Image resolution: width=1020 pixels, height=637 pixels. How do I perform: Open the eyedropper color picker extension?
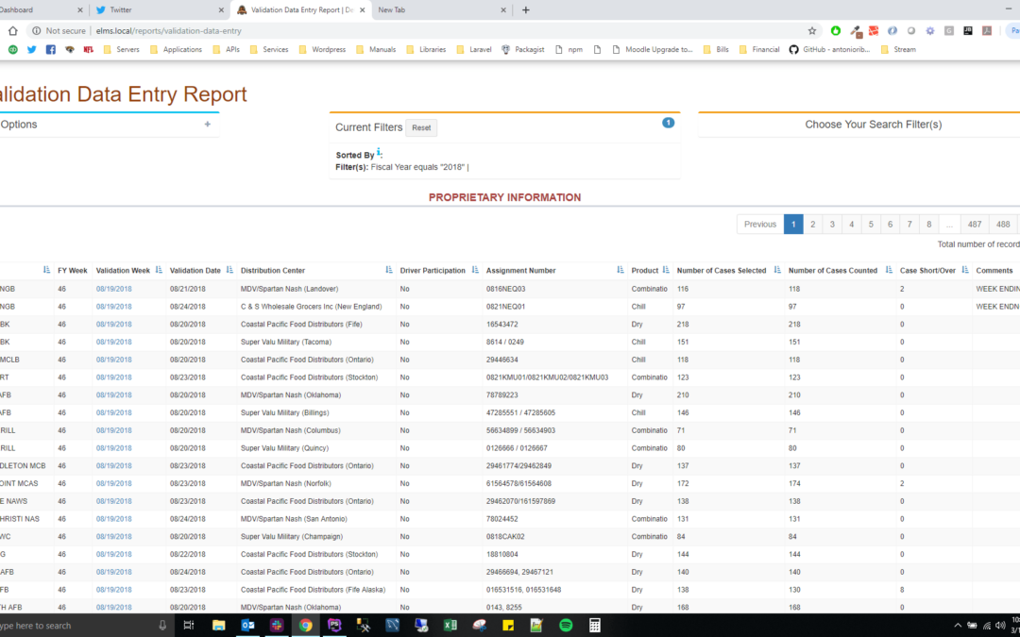(856, 30)
